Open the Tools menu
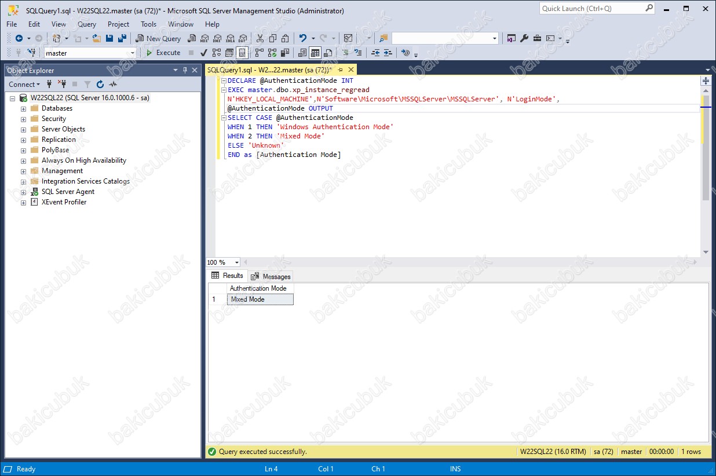The image size is (716, 476). pos(148,24)
